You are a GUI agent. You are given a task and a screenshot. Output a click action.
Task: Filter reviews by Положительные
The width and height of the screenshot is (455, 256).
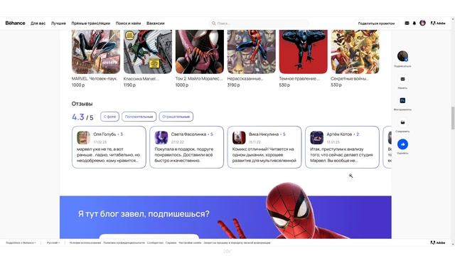139,117
